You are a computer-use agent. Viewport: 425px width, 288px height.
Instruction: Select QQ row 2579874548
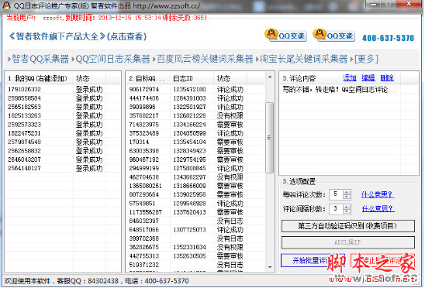[x=63, y=142]
